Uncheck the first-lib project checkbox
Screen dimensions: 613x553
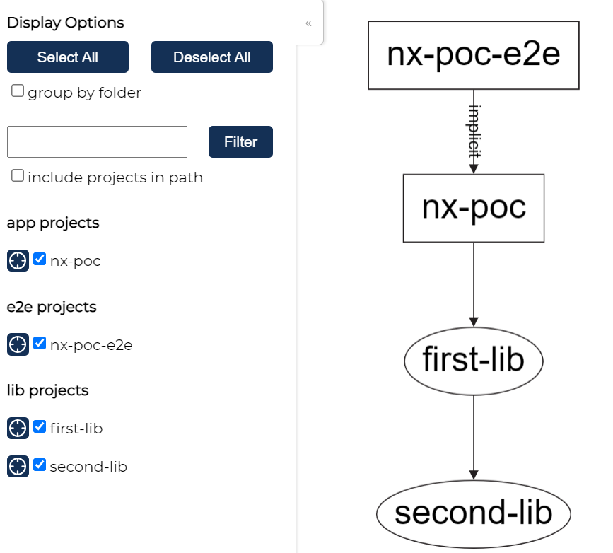(39, 426)
